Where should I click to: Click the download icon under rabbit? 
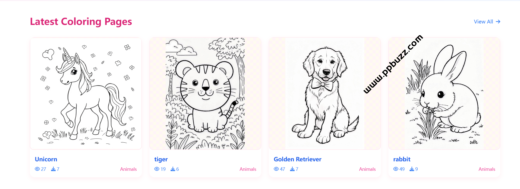click(412, 169)
